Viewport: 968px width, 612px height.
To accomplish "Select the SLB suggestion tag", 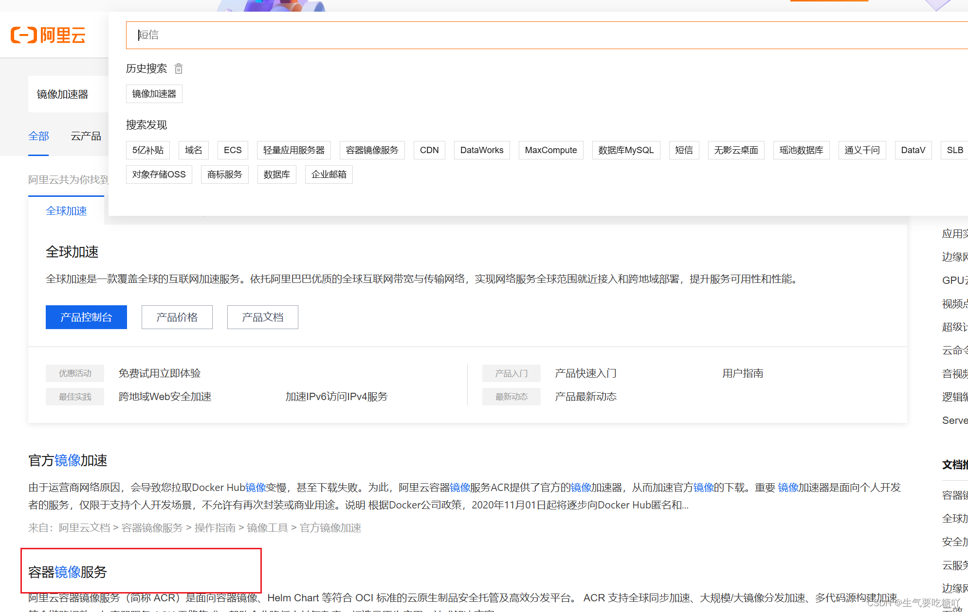I will [x=955, y=150].
